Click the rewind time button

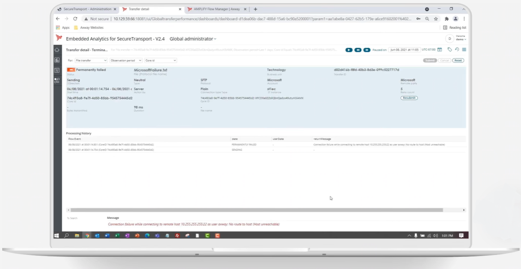point(357,50)
